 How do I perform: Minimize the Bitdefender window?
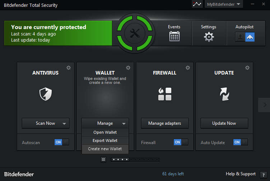[x=252, y=4]
